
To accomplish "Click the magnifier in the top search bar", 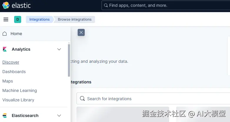I will (x=106, y=5).
